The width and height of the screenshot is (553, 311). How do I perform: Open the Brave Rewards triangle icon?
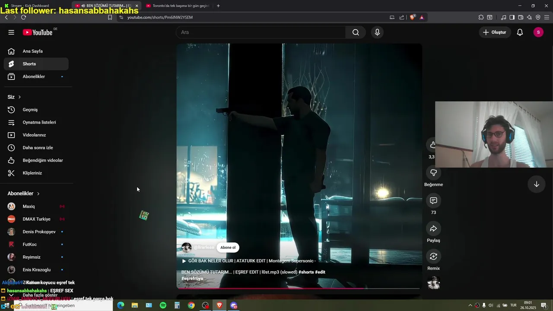(x=422, y=17)
